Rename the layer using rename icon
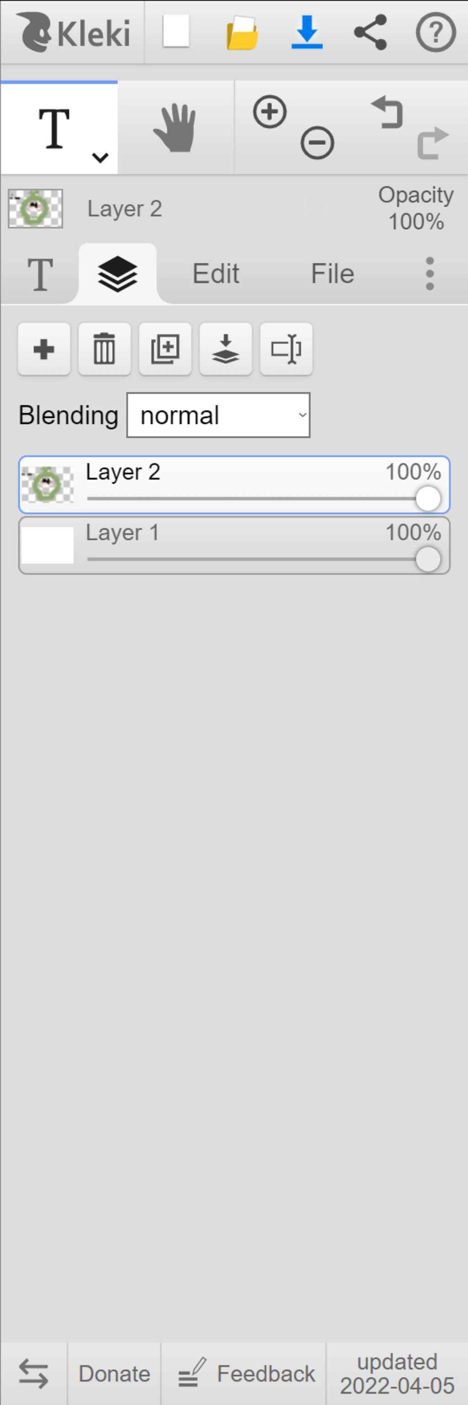The image size is (468, 1405). [x=286, y=349]
